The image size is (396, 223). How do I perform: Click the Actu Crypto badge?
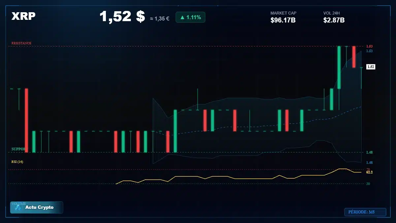[x=36, y=207]
